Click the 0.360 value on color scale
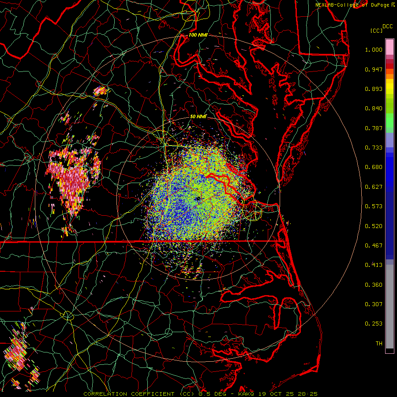The height and width of the screenshot is (397, 397). pyautogui.click(x=374, y=285)
